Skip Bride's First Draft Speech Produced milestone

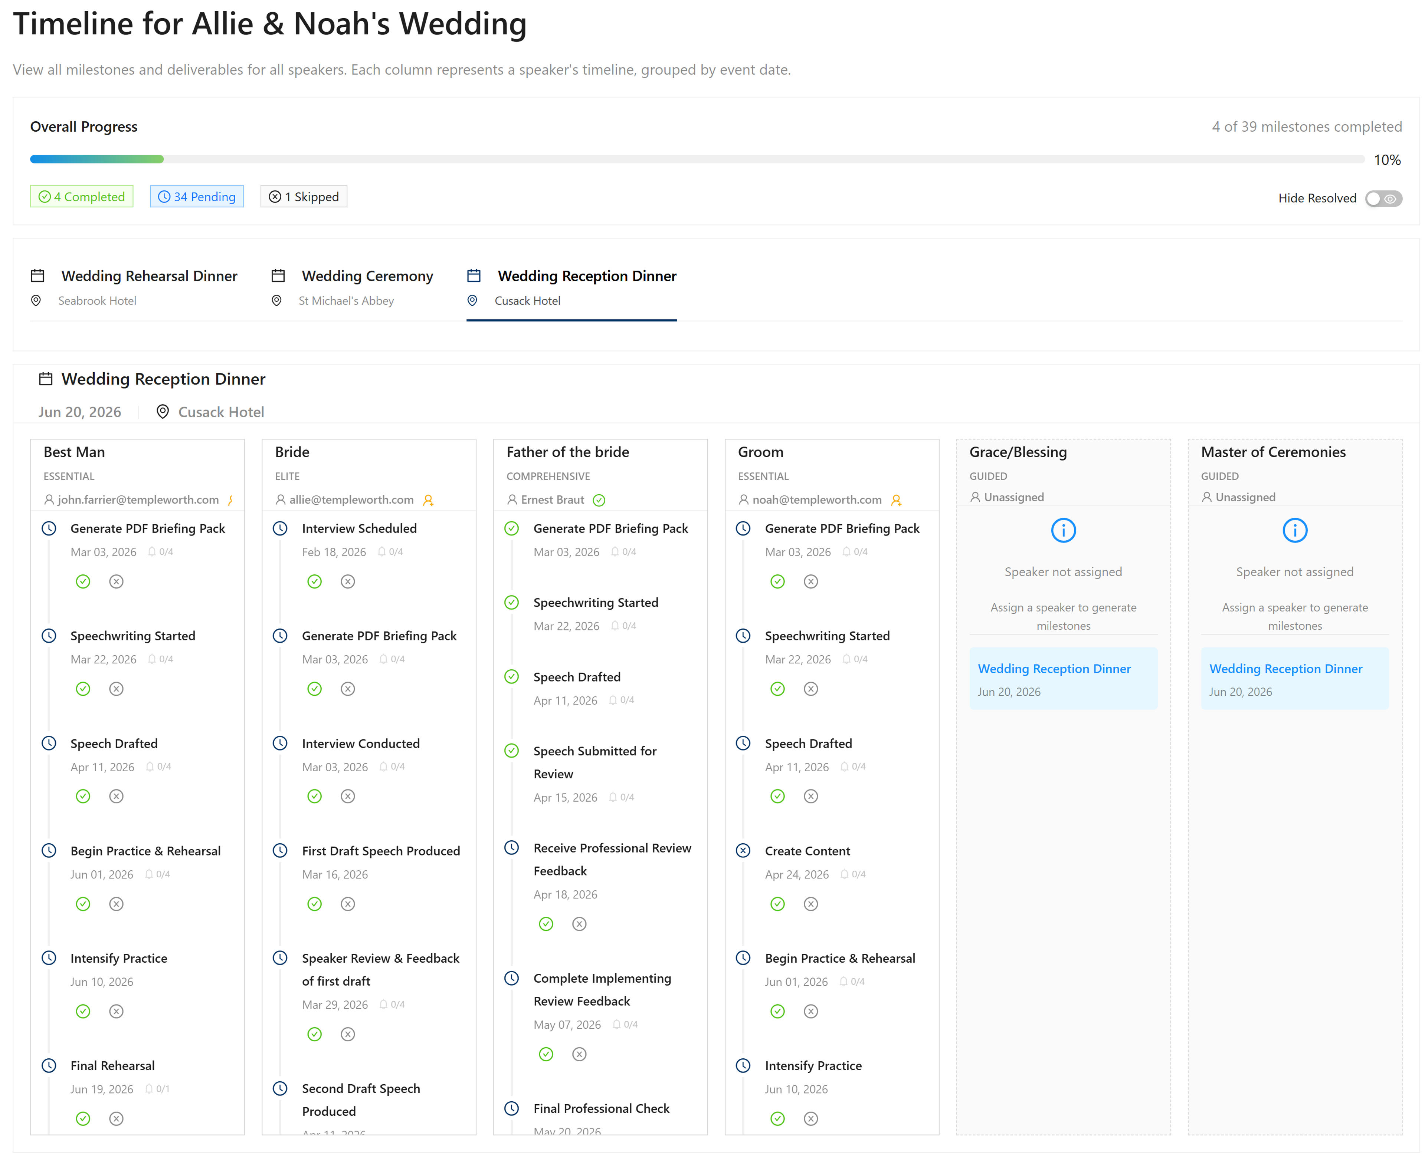[348, 904]
